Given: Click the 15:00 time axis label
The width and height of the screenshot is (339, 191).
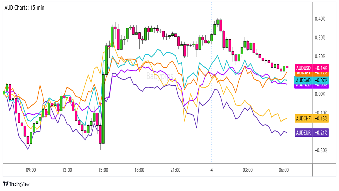Looking at the screenshot, I should click(103, 170).
